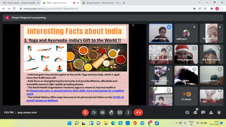Select Vivaan khanna's video tile
The width and height of the screenshot is (226, 127).
tap(160, 54)
